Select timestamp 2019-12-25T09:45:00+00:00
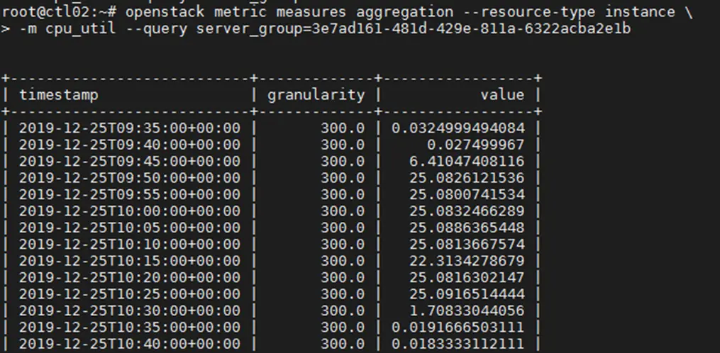Image resolution: width=720 pixels, height=353 pixels. coord(130,161)
